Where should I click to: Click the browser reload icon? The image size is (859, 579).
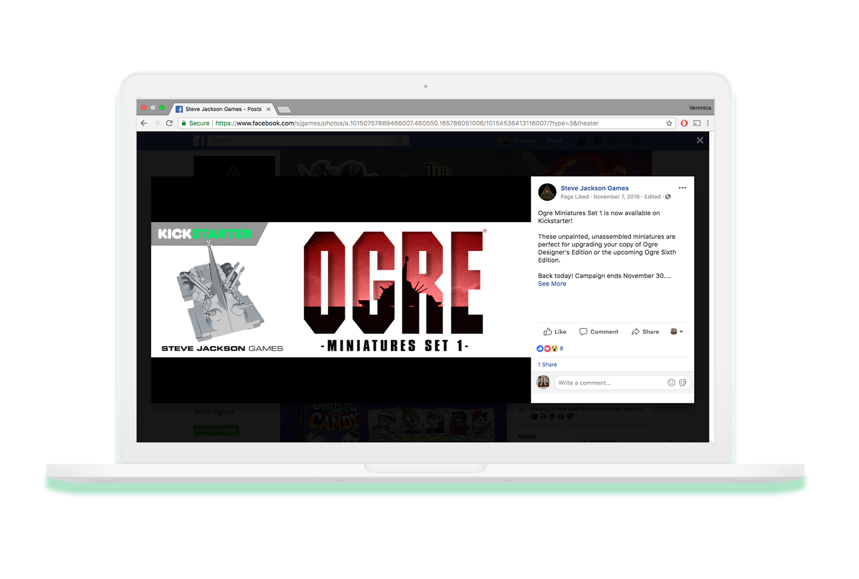tap(169, 123)
